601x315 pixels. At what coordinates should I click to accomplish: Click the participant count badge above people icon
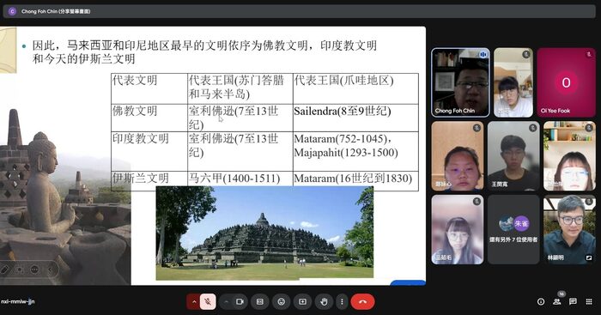click(x=562, y=294)
